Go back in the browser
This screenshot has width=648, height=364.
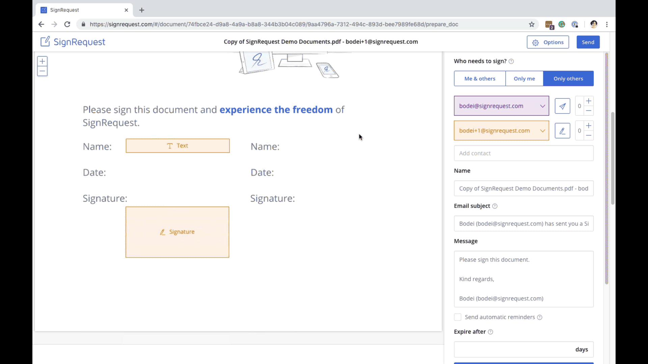click(x=41, y=24)
